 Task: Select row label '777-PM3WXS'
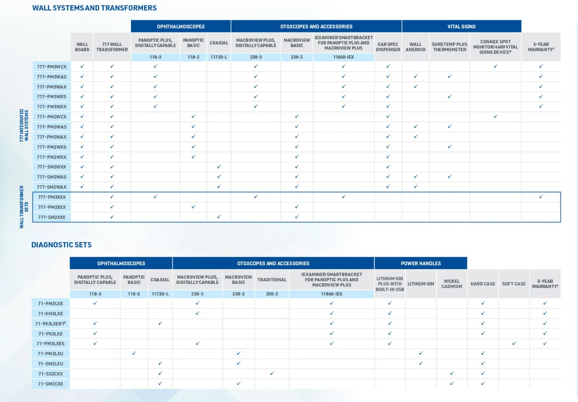coord(52,97)
